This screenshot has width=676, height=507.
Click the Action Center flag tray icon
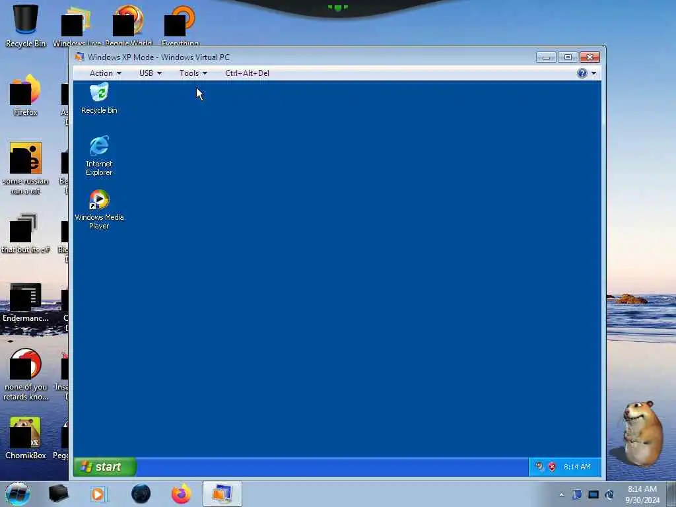577,495
